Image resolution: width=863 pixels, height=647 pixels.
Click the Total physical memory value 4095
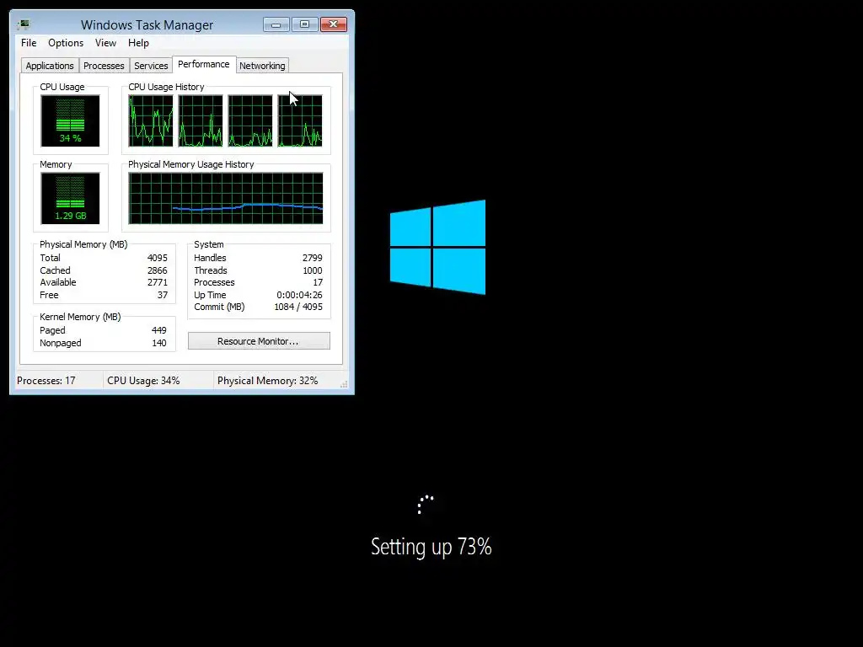coord(158,258)
